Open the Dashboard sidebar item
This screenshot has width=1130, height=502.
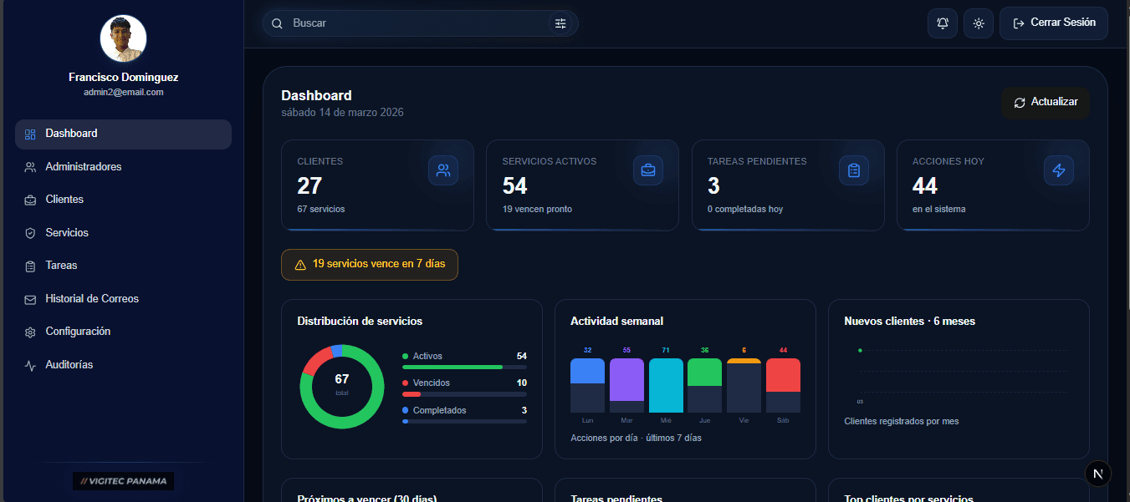(x=123, y=134)
